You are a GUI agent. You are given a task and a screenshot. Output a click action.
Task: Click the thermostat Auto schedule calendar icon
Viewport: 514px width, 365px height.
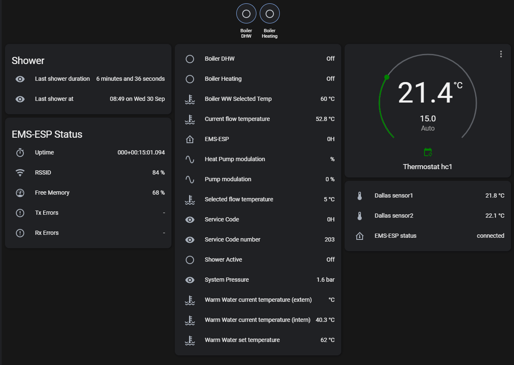[x=427, y=152]
